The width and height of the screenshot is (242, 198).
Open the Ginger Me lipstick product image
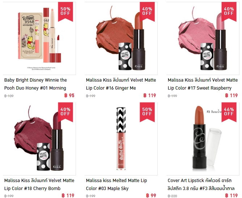point(121,38)
